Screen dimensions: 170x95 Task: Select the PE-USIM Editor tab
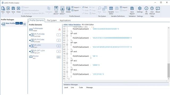(x=88, y=25)
